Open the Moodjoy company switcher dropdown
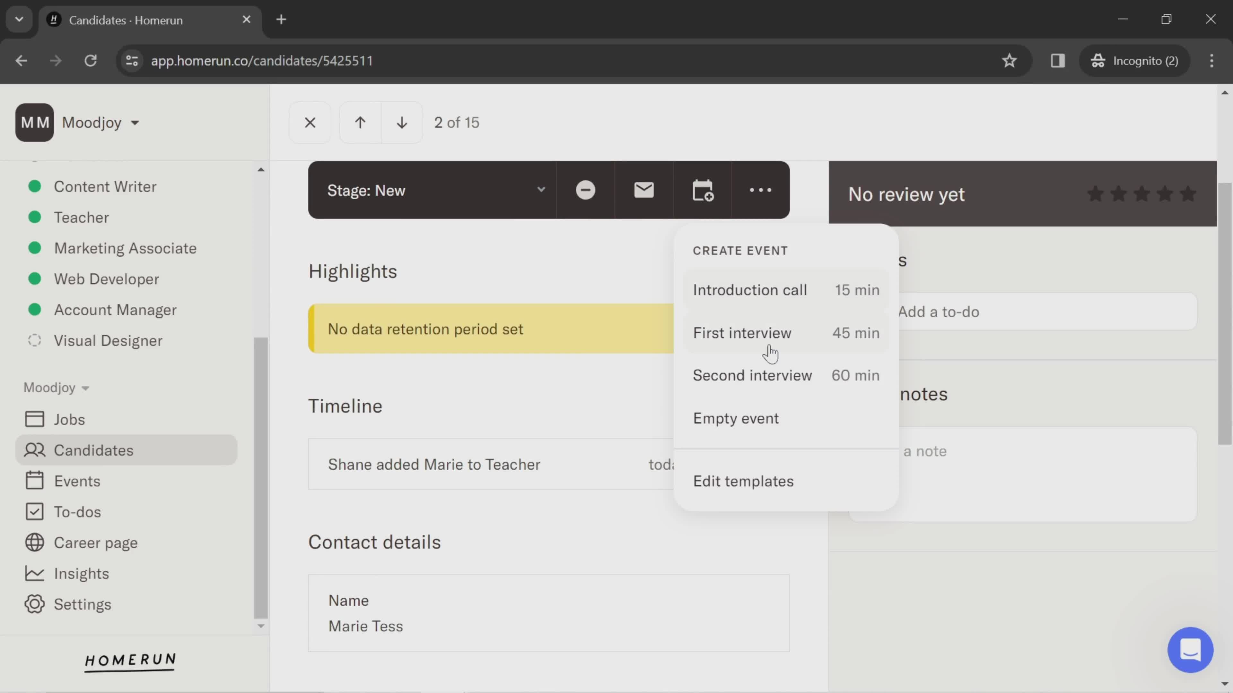 pos(101,123)
